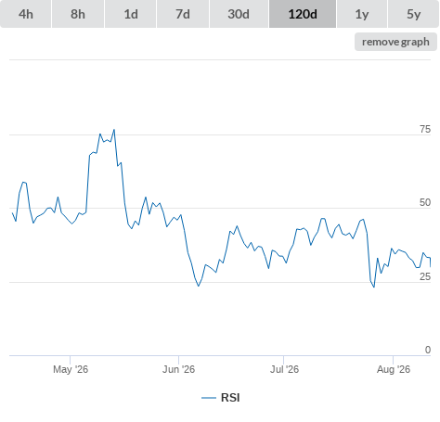Click the Jun '26 axis label
This screenshot has width=440, height=422.
(179, 369)
